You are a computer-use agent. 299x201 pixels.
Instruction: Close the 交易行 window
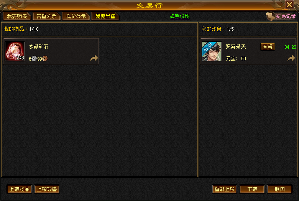pos(289,5)
